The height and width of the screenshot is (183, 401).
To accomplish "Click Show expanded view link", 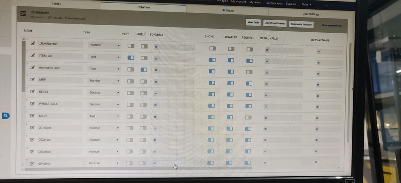I will tap(332, 26).
